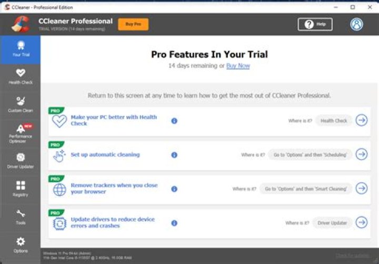The width and height of the screenshot is (379, 264).
Task: Click the arrow button to go to Health Check
Action: coord(362,120)
